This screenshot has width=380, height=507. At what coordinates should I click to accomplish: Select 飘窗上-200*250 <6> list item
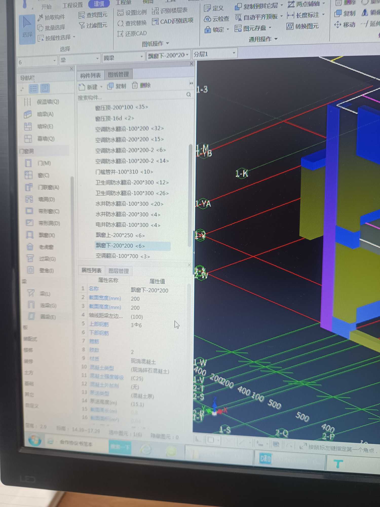pos(120,235)
